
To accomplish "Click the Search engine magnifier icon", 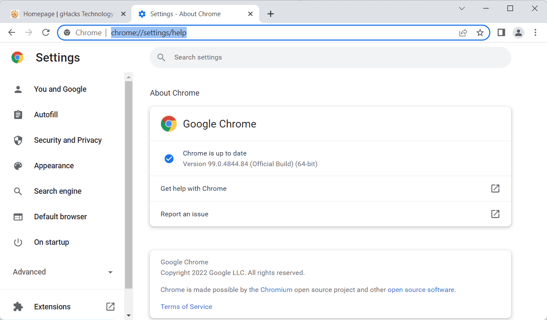I will point(18,191).
